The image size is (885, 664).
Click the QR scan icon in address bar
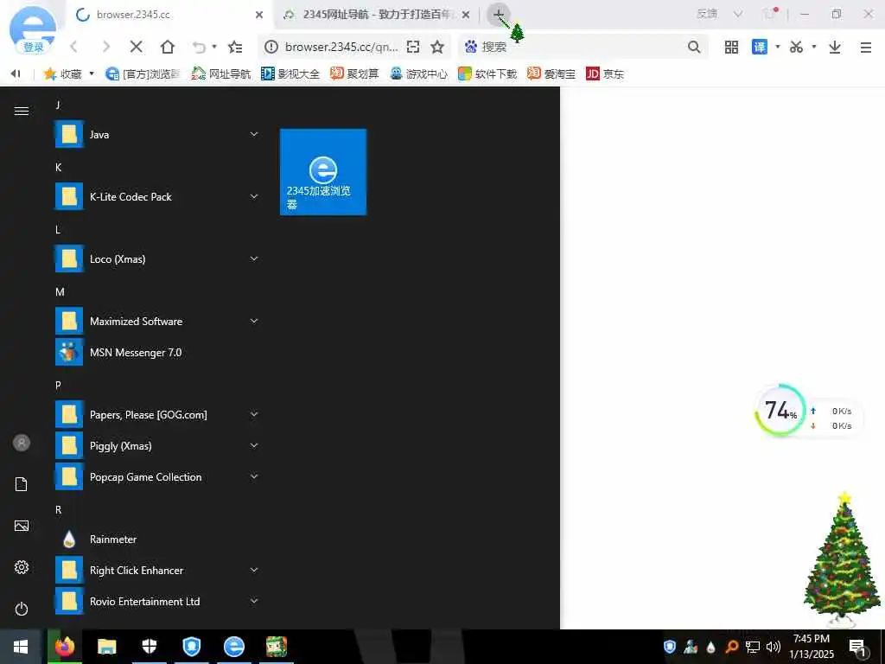coord(413,47)
